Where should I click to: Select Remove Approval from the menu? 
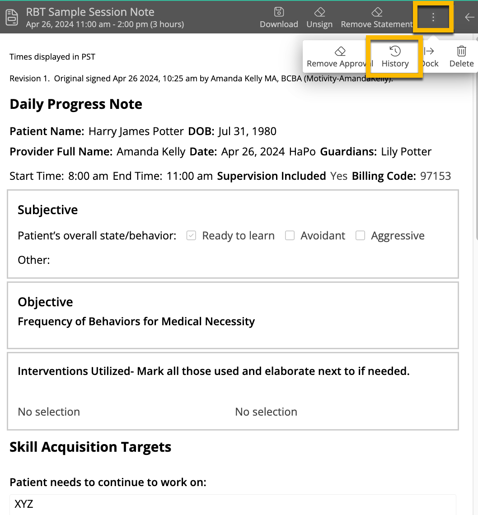point(340,51)
